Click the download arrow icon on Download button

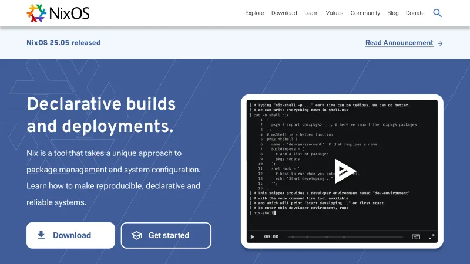41,235
